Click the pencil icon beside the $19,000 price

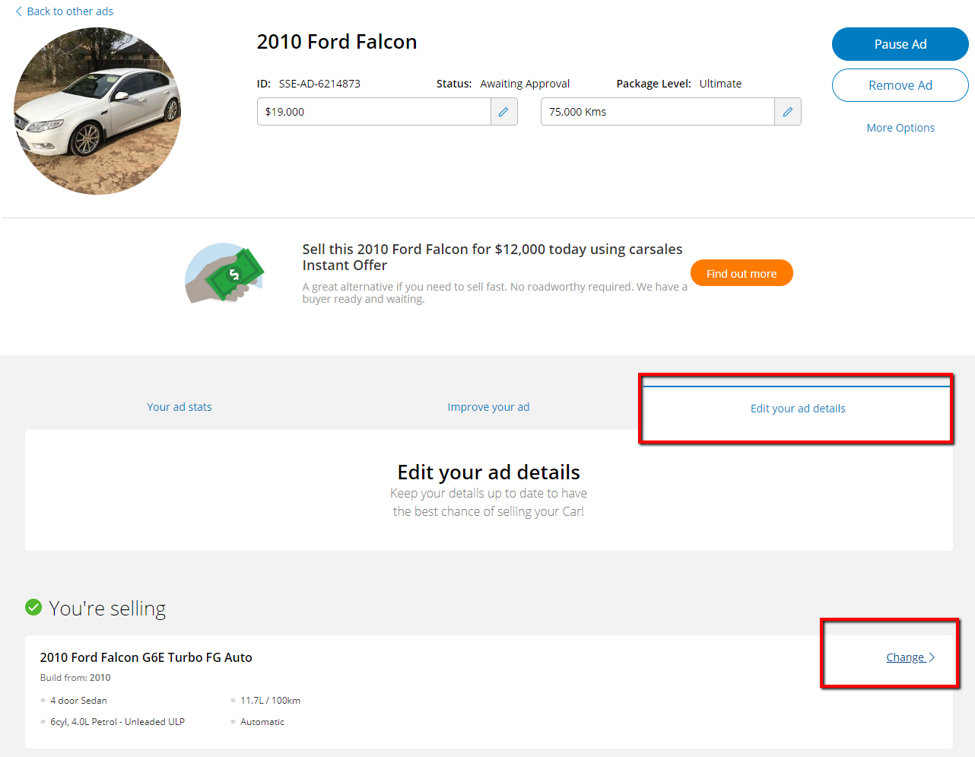(503, 112)
